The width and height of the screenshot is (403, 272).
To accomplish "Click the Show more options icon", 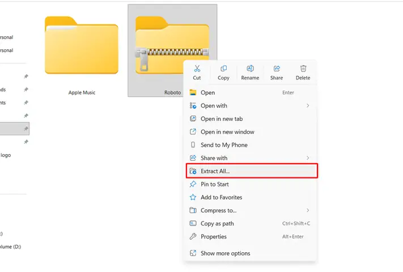I will pyautogui.click(x=193, y=253).
